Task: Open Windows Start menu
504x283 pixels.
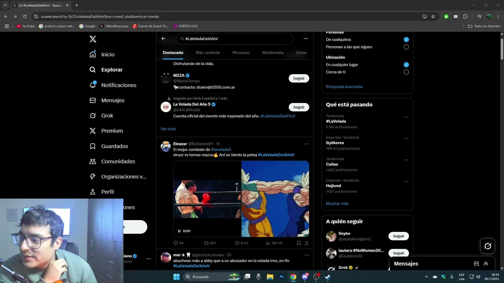Action: [176, 277]
